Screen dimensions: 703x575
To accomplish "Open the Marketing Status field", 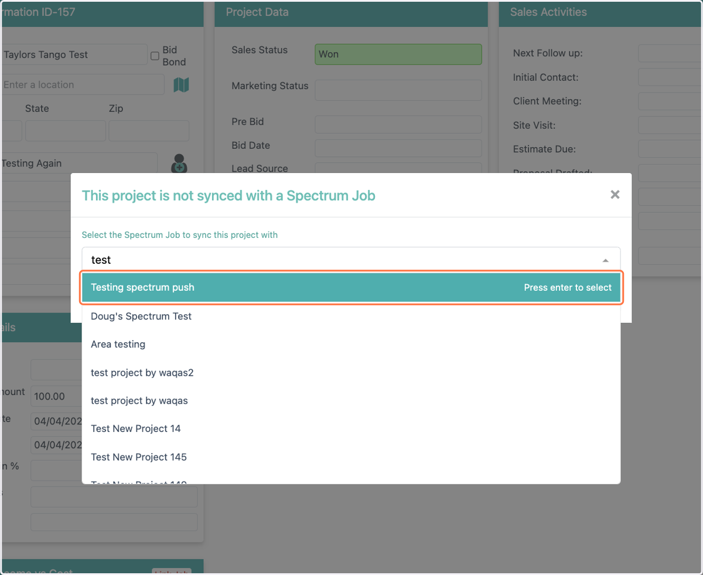I will pos(398,90).
